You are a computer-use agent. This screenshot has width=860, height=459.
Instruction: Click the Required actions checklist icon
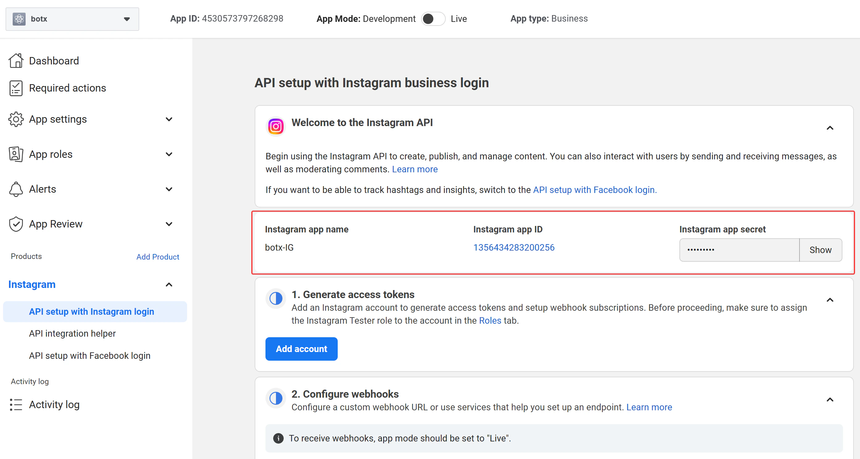tap(16, 88)
